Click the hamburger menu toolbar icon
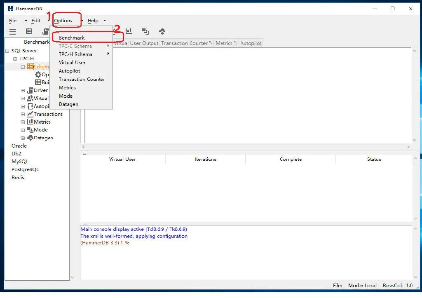Screen dimensions: 422x298 [12, 32]
